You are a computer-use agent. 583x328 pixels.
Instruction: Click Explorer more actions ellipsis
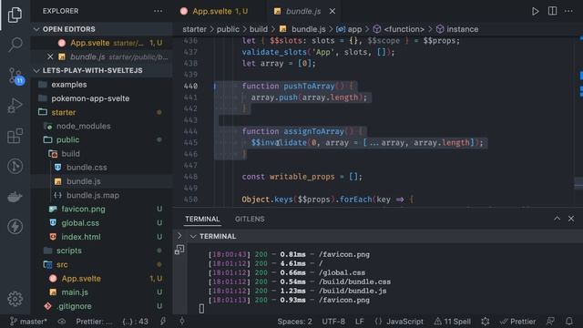tap(158, 11)
